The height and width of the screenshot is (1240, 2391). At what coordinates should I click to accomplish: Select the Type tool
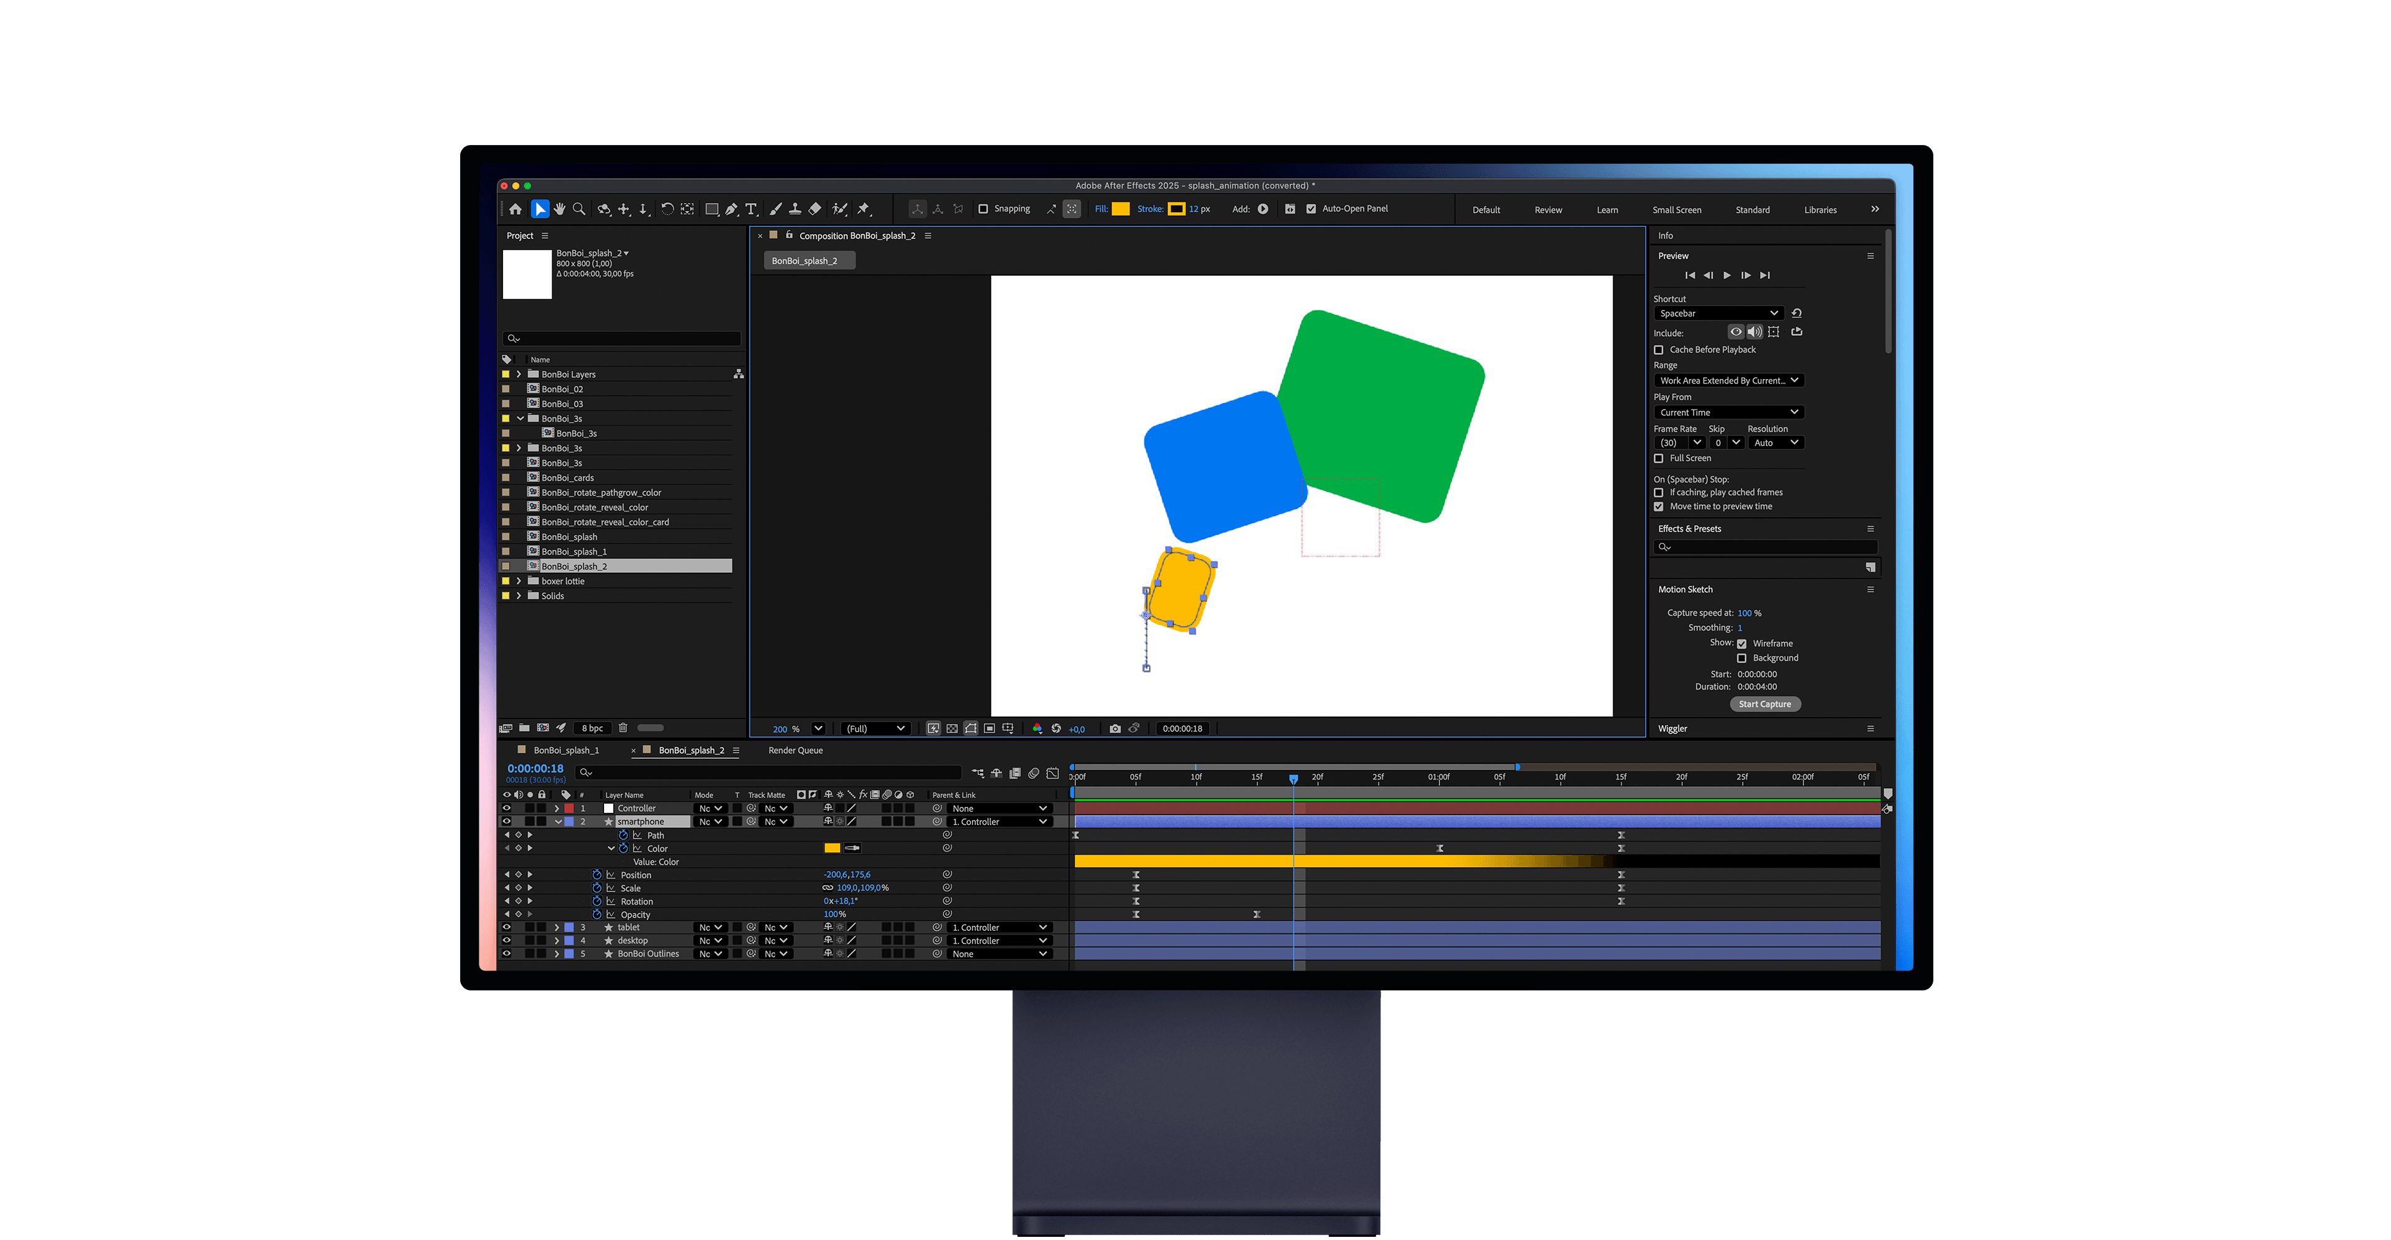(751, 210)
